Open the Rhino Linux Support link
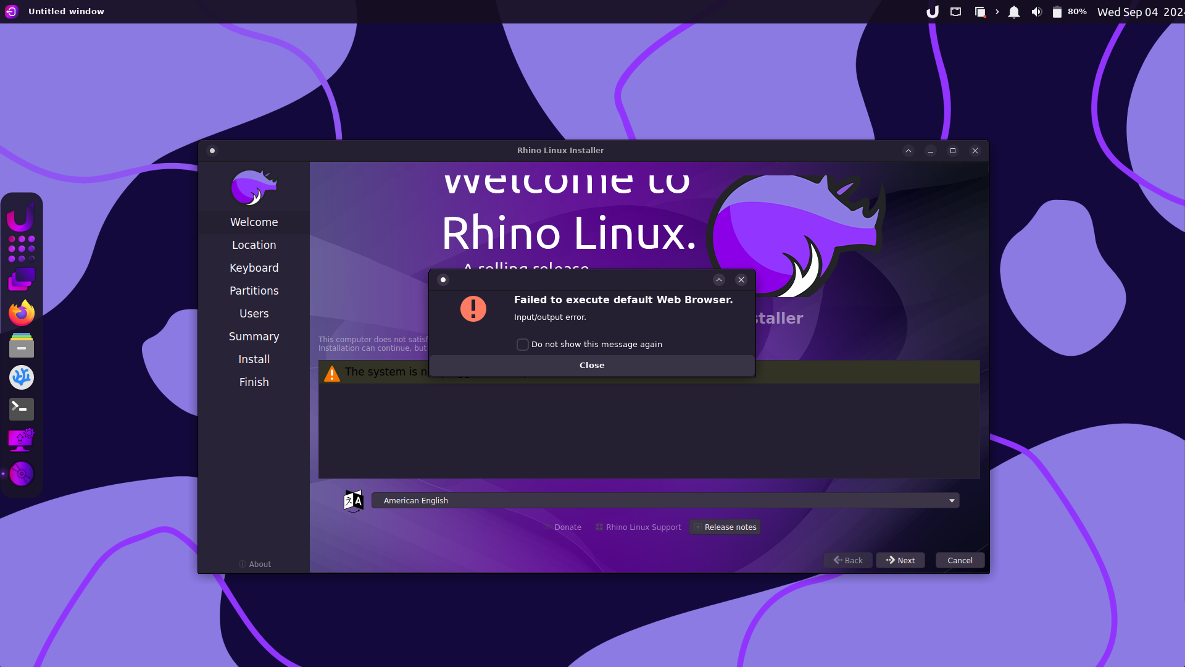1185x667 pixels. click(638, 527)
